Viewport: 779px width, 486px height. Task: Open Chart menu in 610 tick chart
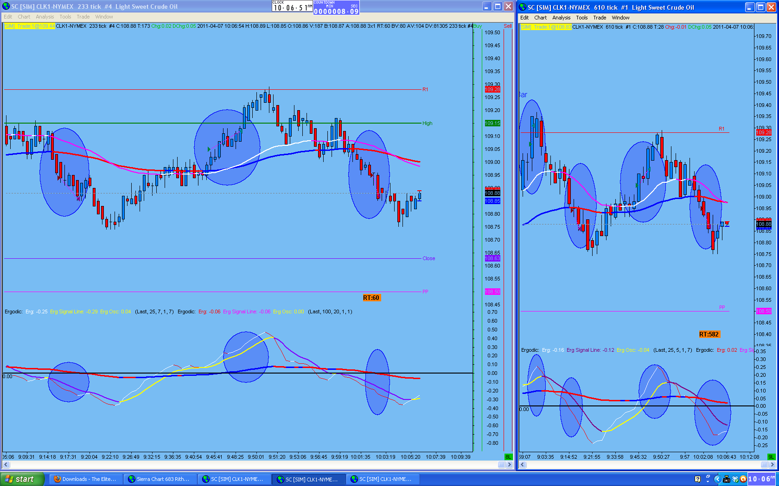[541, 18]
